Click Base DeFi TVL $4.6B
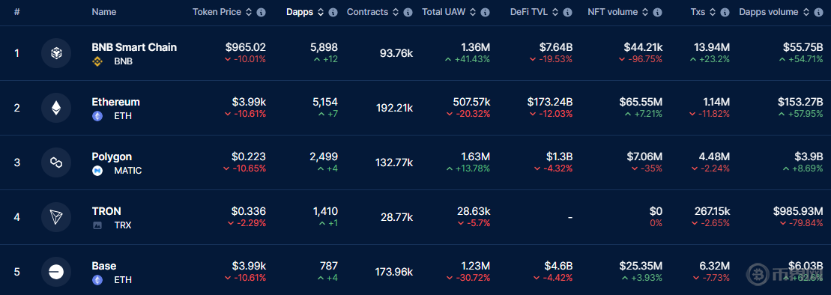Screen dimensions: 831x295 click(x=559, y=266)
